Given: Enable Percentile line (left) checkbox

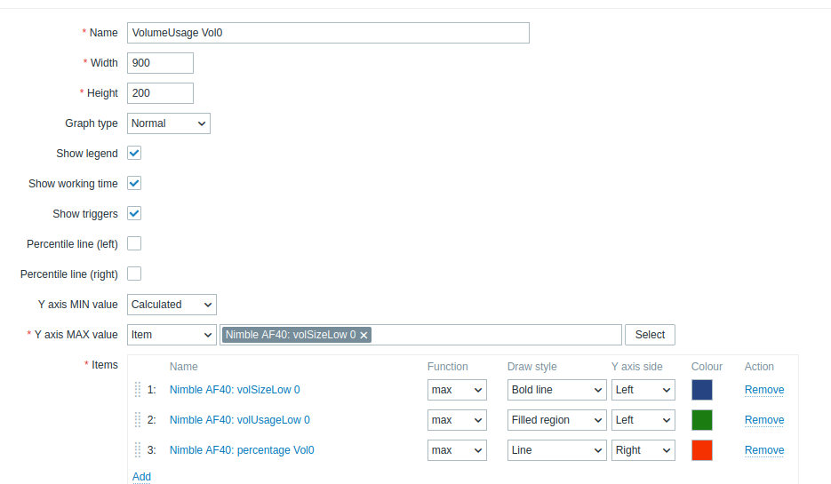Looking at the screenshot, I should [134, 243].
